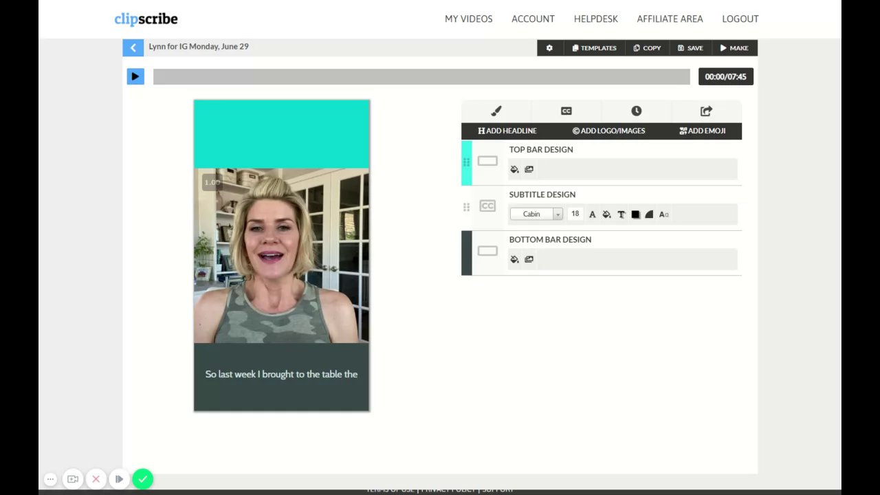This screenshot has height=495, width=880.
Task: Click the Copy button
Action: [x=647, y=48]
